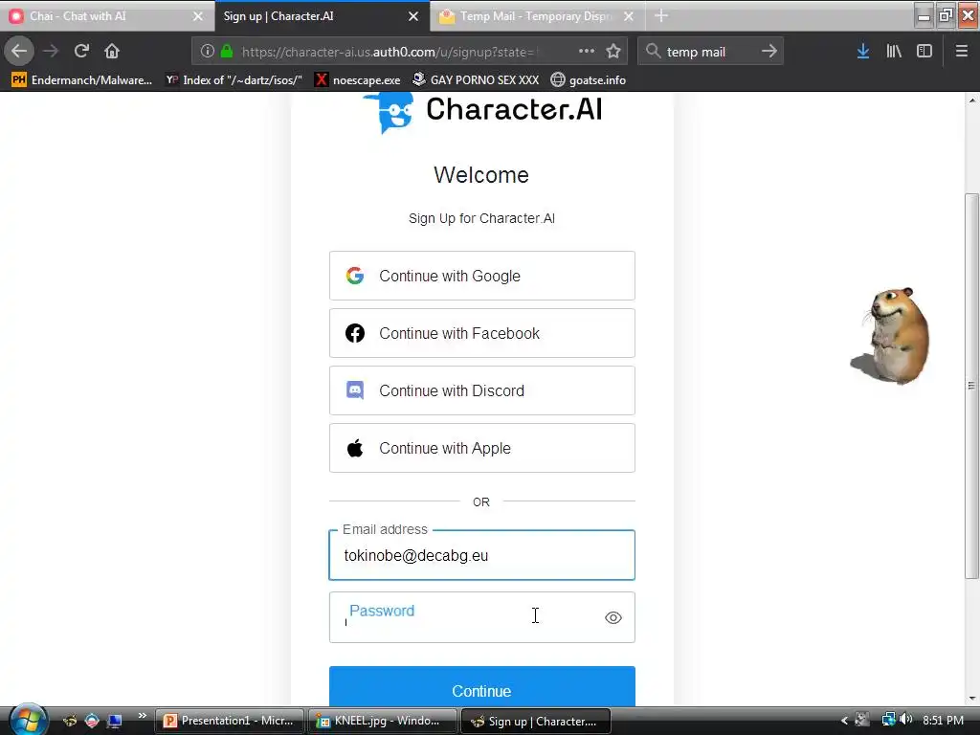The image size is (980, 735).
Task: Open the downloads panel
Action: [863, 52]
